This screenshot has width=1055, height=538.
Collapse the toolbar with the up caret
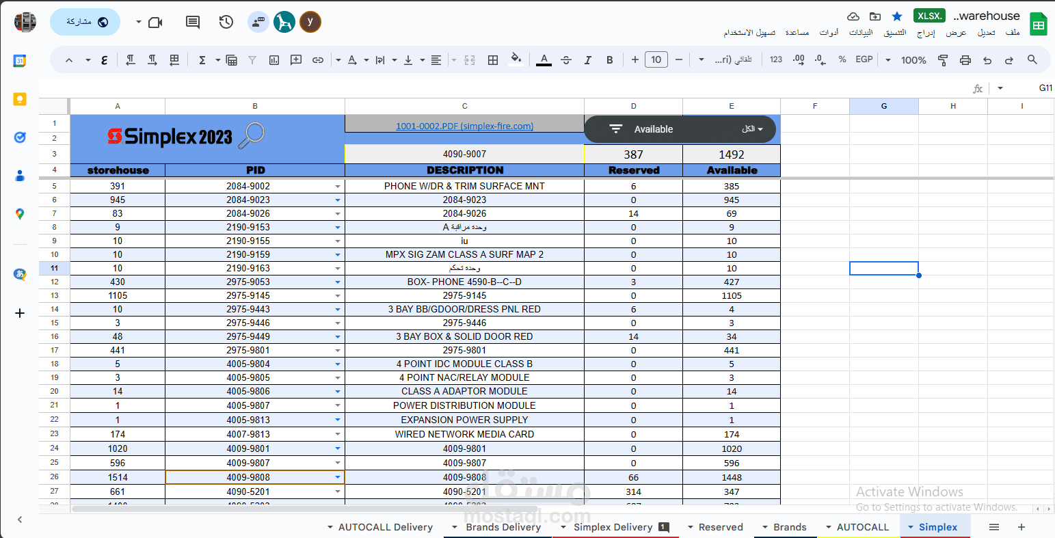(69, 60)
